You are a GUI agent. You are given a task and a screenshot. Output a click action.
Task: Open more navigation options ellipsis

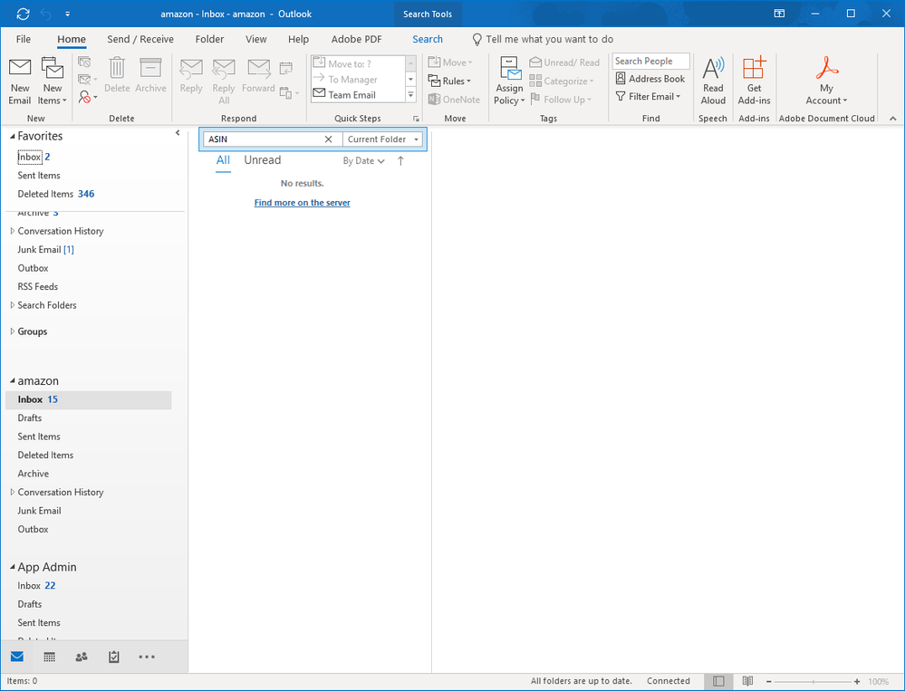(147, 657)
